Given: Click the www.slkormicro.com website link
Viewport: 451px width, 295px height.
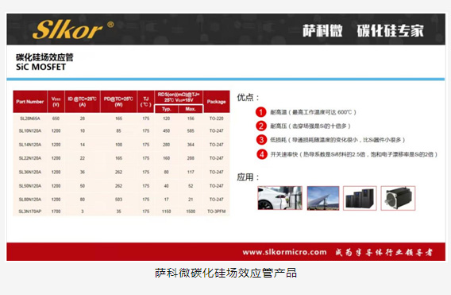Looking at the screenshot, I should tap(284, 252).
